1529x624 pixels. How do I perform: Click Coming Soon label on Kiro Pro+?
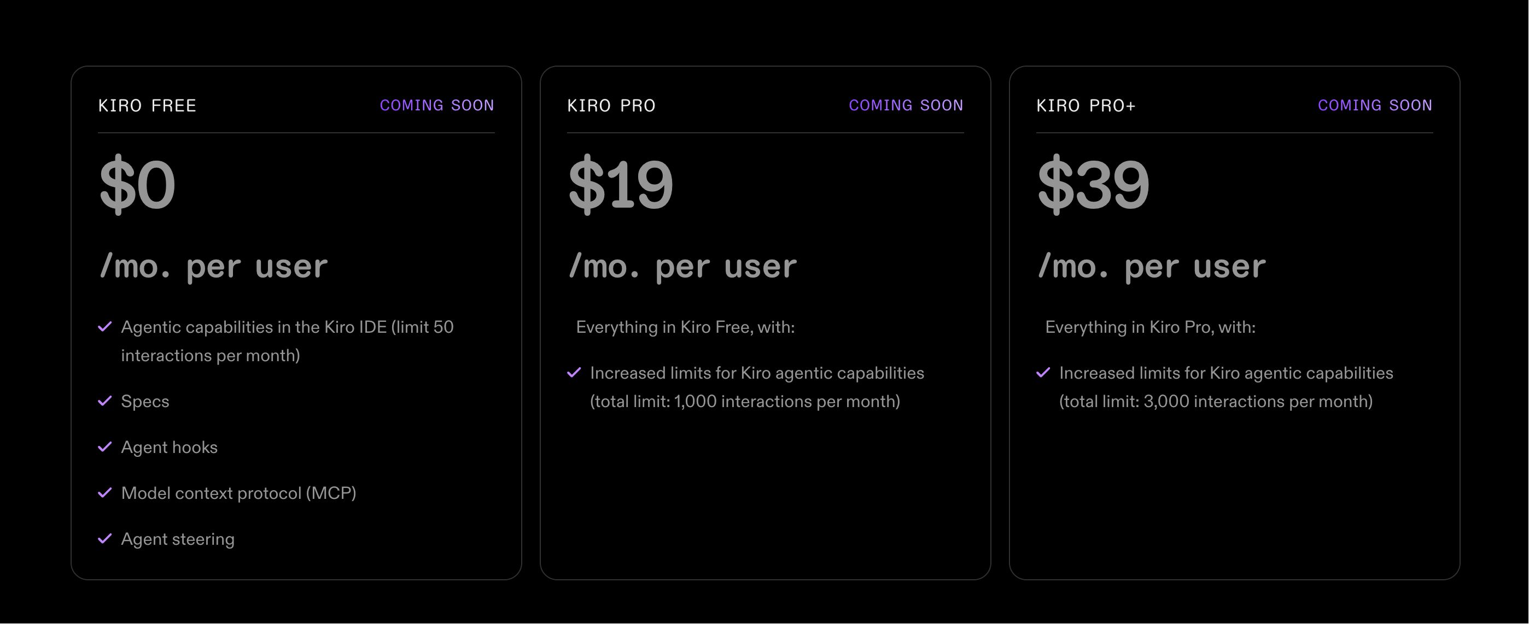coord(1375,105)
